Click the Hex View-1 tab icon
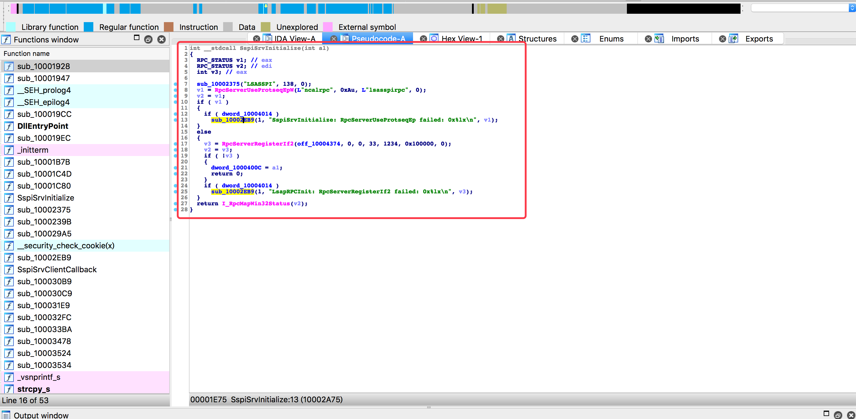This screenshot has width=856, height=419. pyautogui.click(x=434, y=39)
